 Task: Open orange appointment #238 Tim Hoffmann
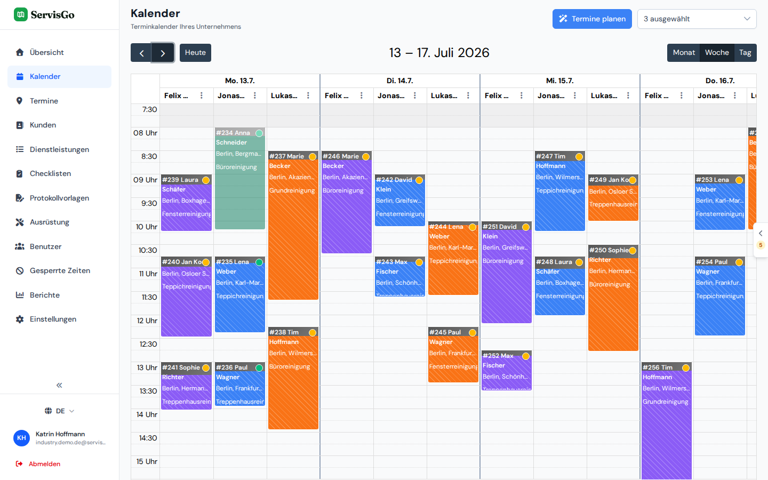coord(293,378)
